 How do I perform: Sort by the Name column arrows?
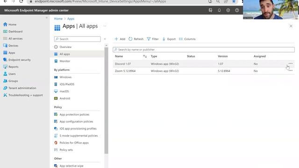tap(145, 56)
